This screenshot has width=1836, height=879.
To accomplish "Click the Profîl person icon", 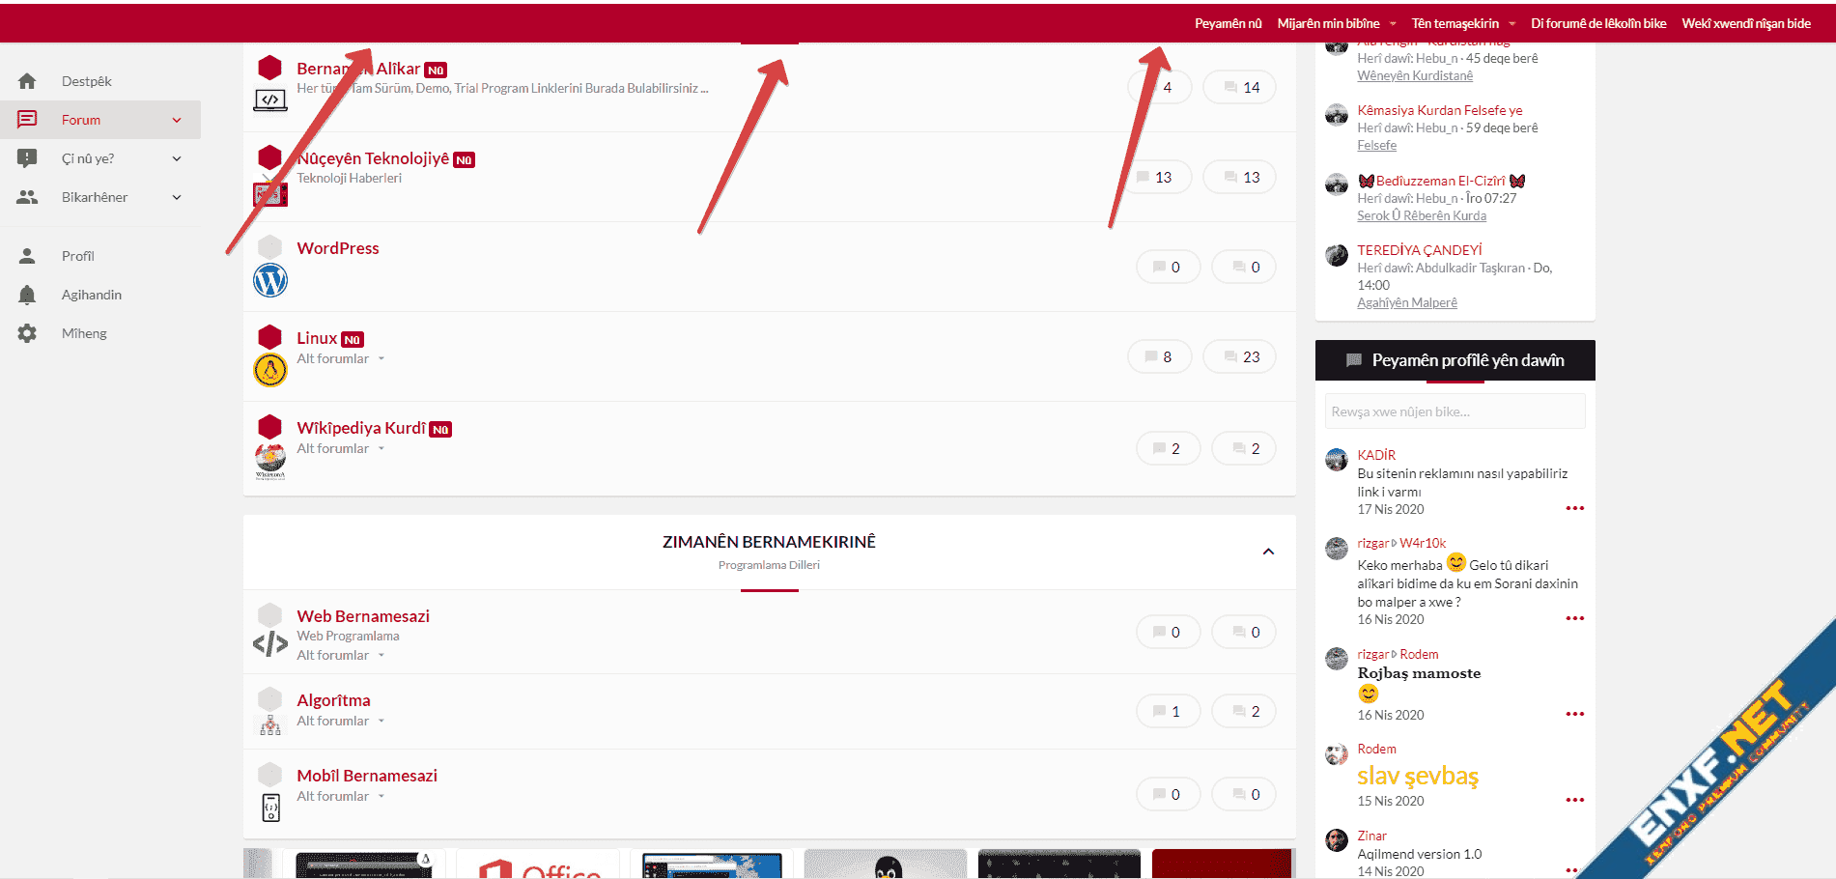I will tap(27, 256).
